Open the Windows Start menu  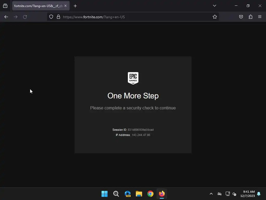point(104,194)
